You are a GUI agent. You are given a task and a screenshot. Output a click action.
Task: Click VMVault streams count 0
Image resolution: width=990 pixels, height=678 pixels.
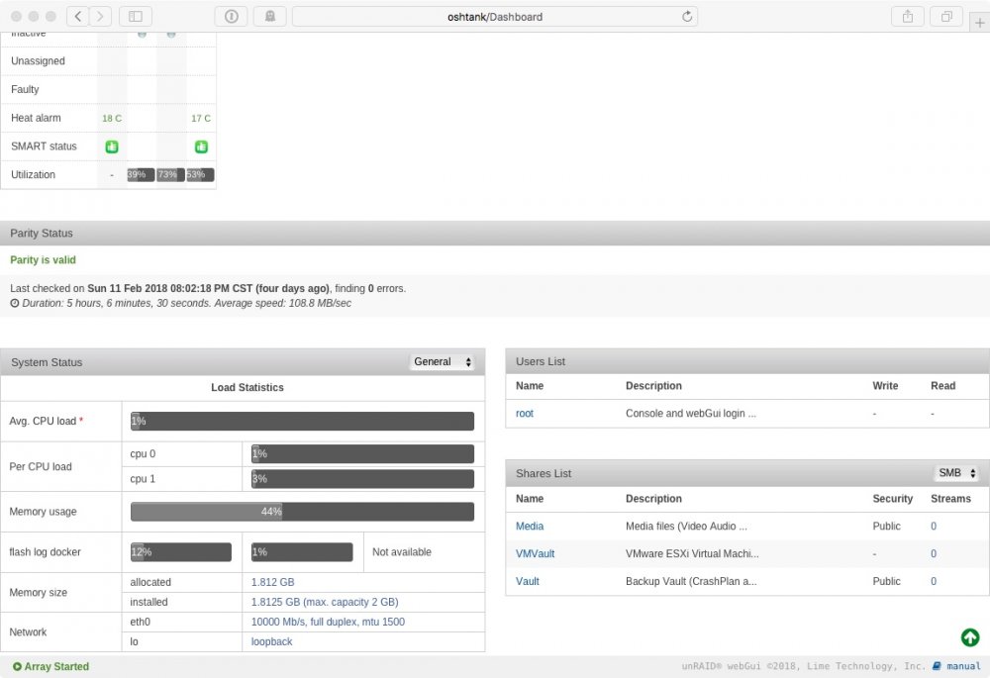934,553
